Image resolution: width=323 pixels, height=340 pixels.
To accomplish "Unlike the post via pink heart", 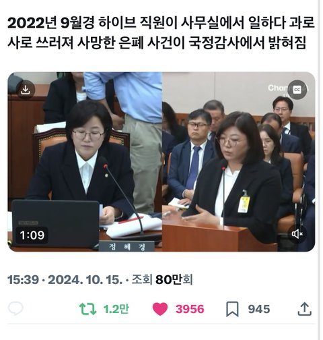I will [x=160, y=309].
